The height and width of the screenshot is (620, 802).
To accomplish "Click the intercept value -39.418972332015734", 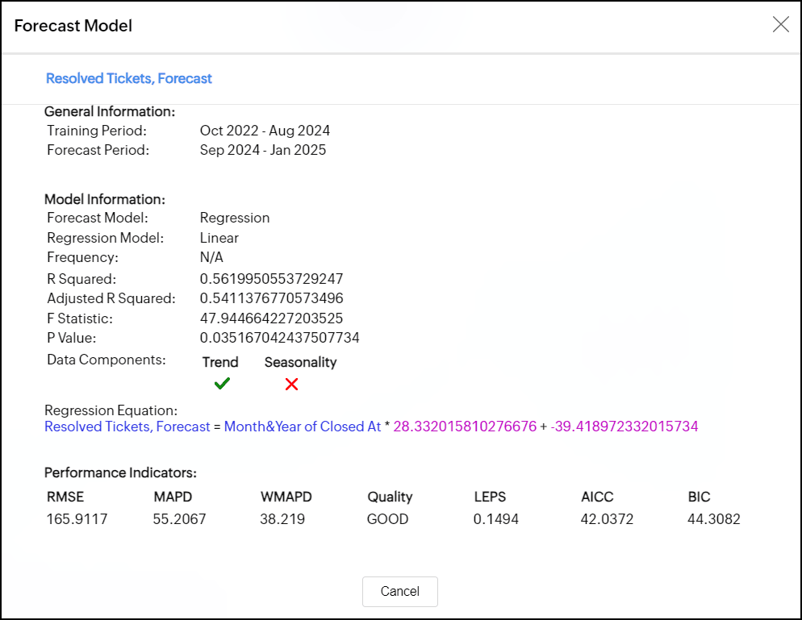I will (624, 427).
